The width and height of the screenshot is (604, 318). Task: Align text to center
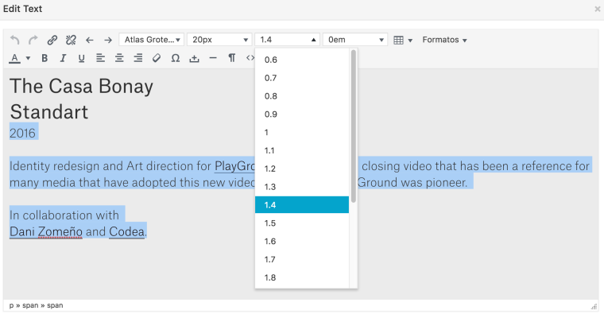point(119,58)
